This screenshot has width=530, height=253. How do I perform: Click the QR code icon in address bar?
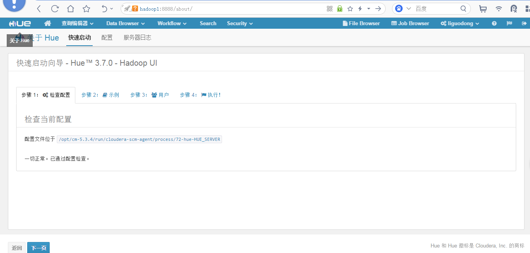(x=330, y=9)
